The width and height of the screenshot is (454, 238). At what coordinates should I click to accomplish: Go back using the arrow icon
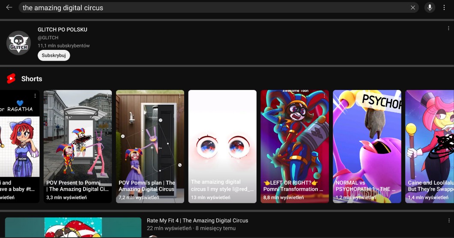[9, 8]
